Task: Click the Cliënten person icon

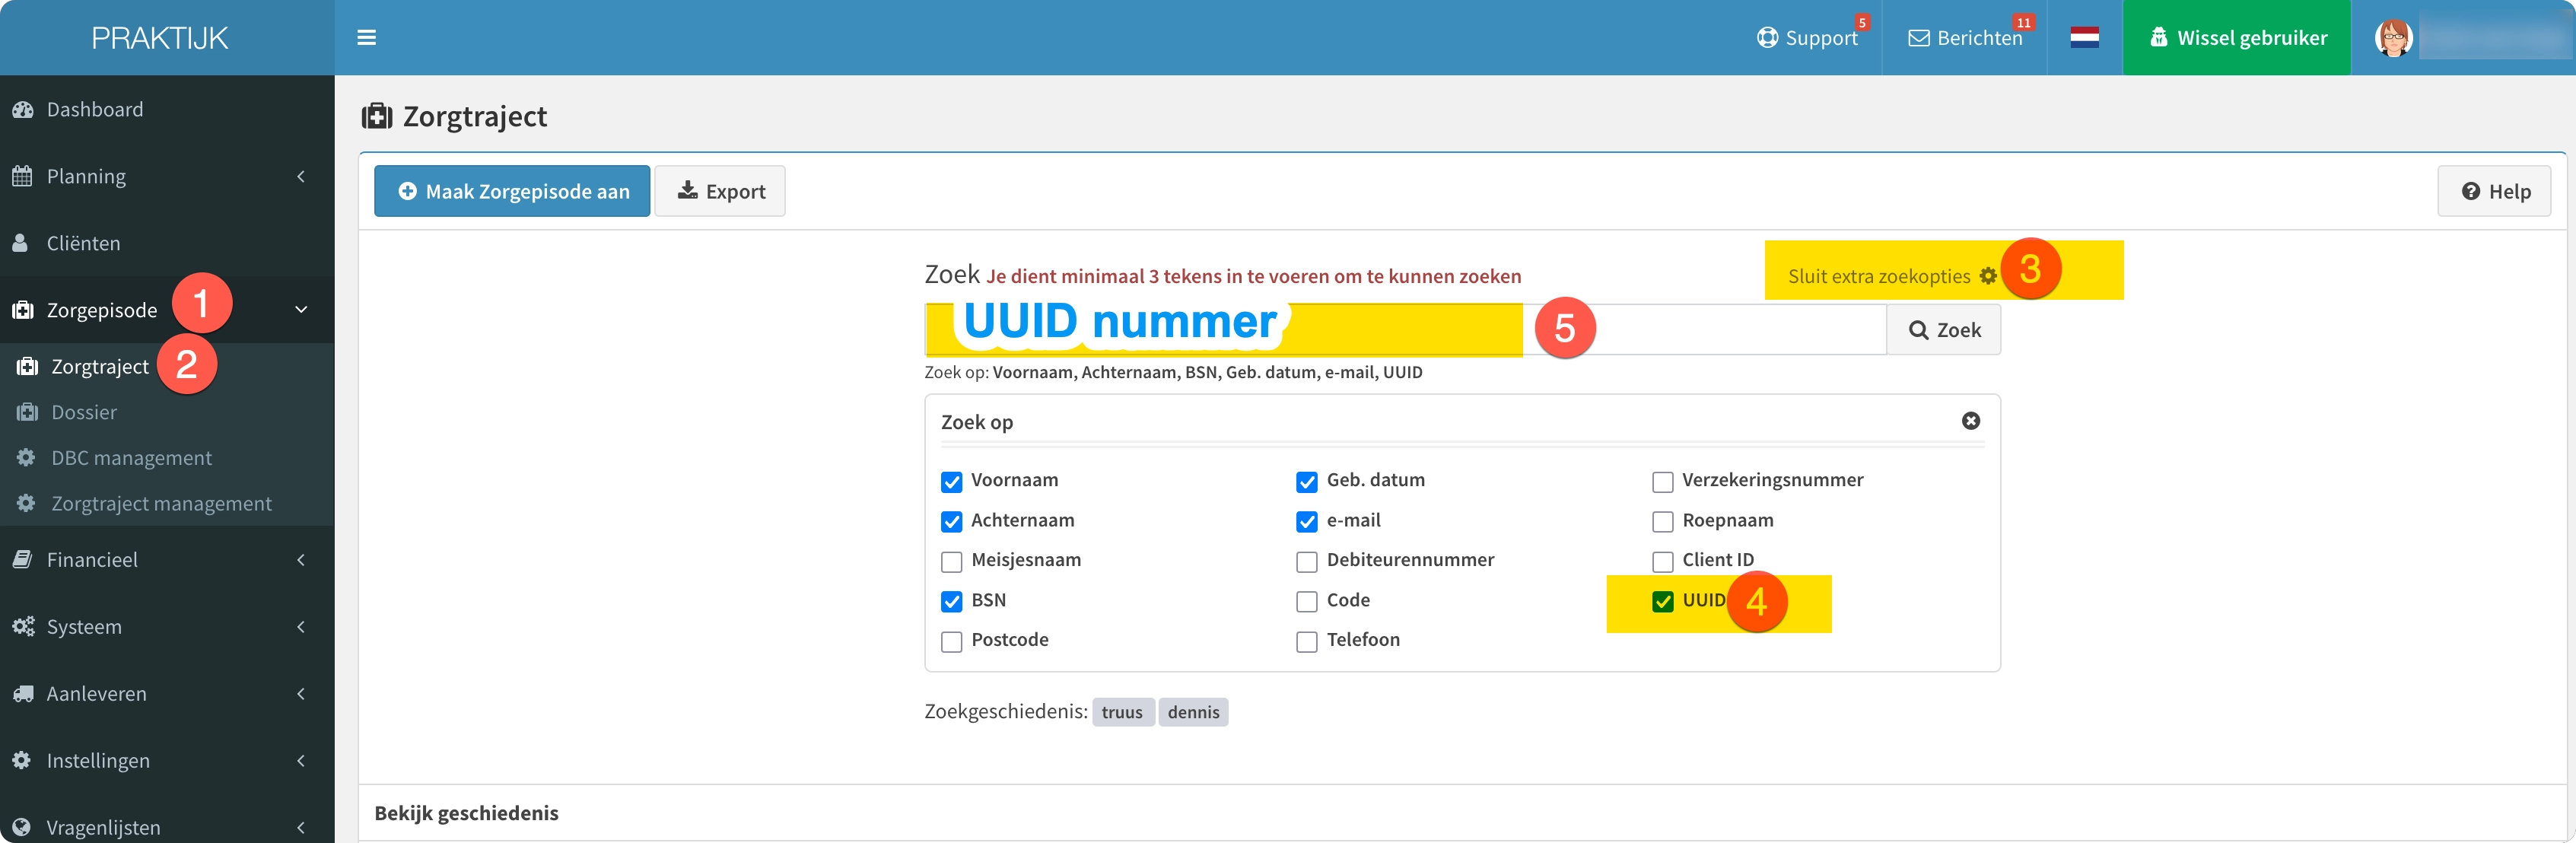Action: coord(20,243)
